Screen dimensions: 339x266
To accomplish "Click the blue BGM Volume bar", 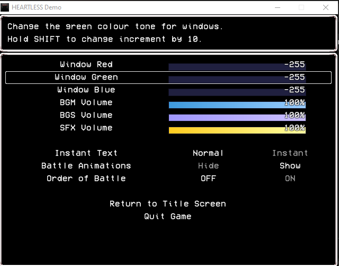I will pos(237,105).
